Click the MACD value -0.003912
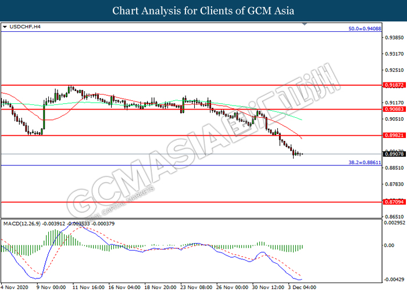This screenshot has width=407, height=290. tap(54, 223)
